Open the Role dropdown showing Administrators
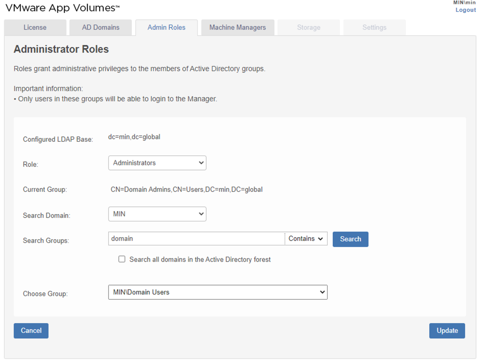Image resolution: width=481 pixels, height=362 pixels. (x=157, y=163)
